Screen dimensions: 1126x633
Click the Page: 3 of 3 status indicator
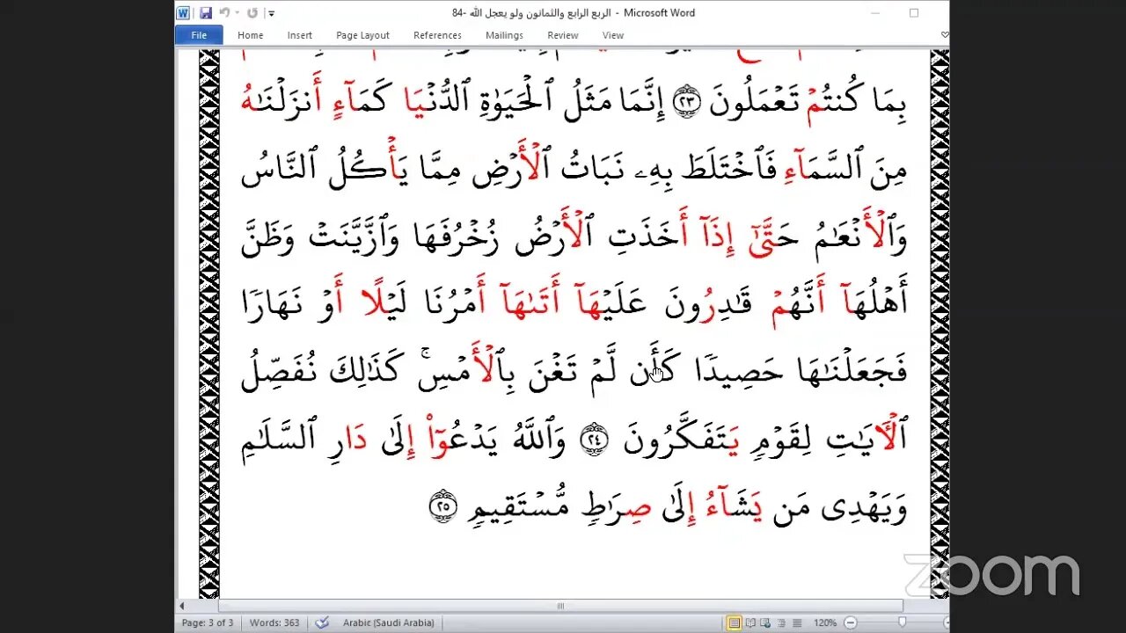pyautogui.click(x=207, y=622)
